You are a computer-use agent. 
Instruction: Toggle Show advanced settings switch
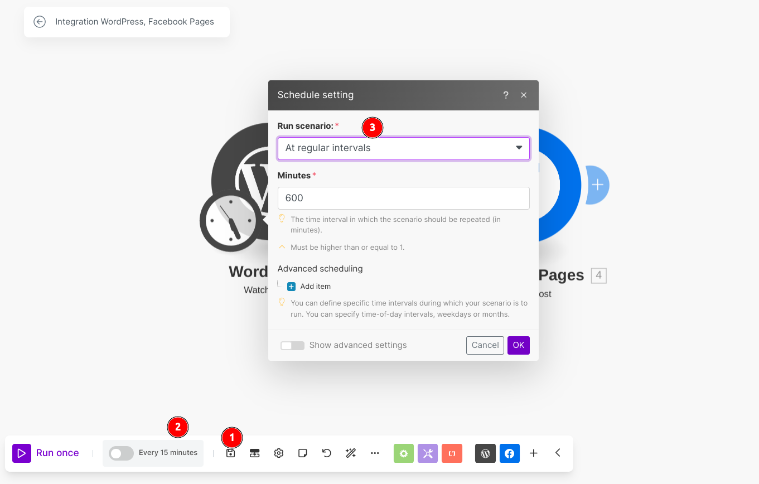pyautogui.click(x=292, y=346)
